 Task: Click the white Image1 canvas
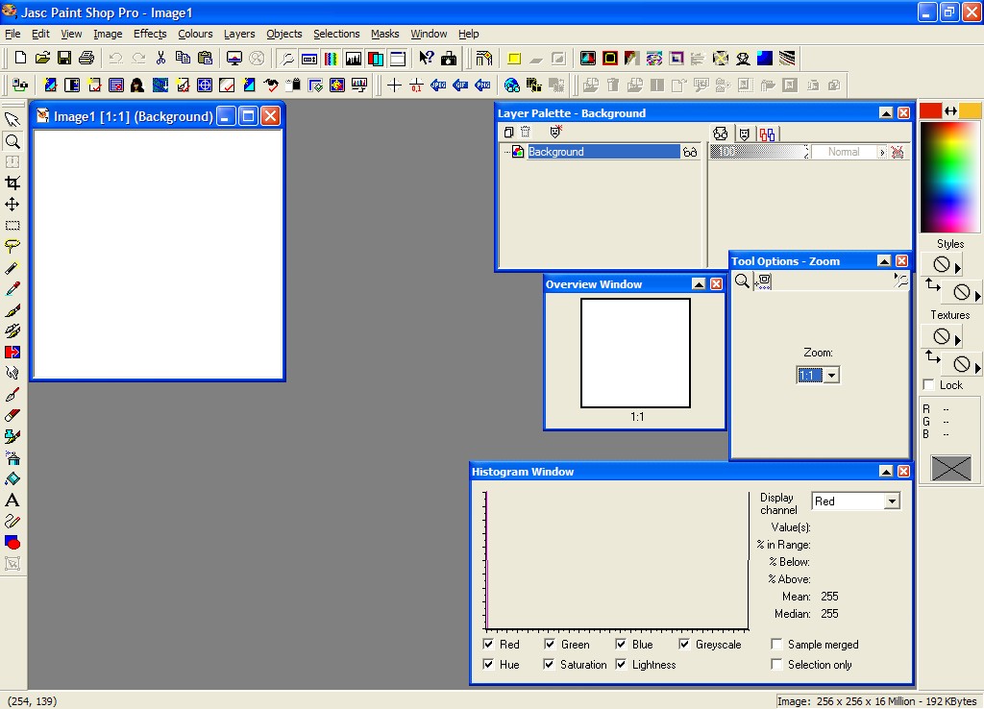pos(158,254)
